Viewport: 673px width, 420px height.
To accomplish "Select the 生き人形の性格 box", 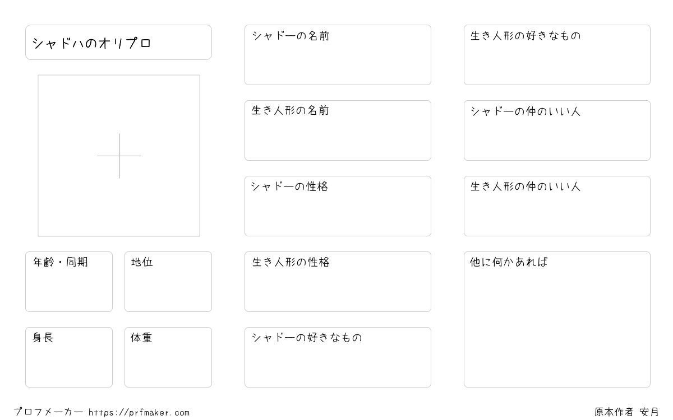I will tap(338, 282).
